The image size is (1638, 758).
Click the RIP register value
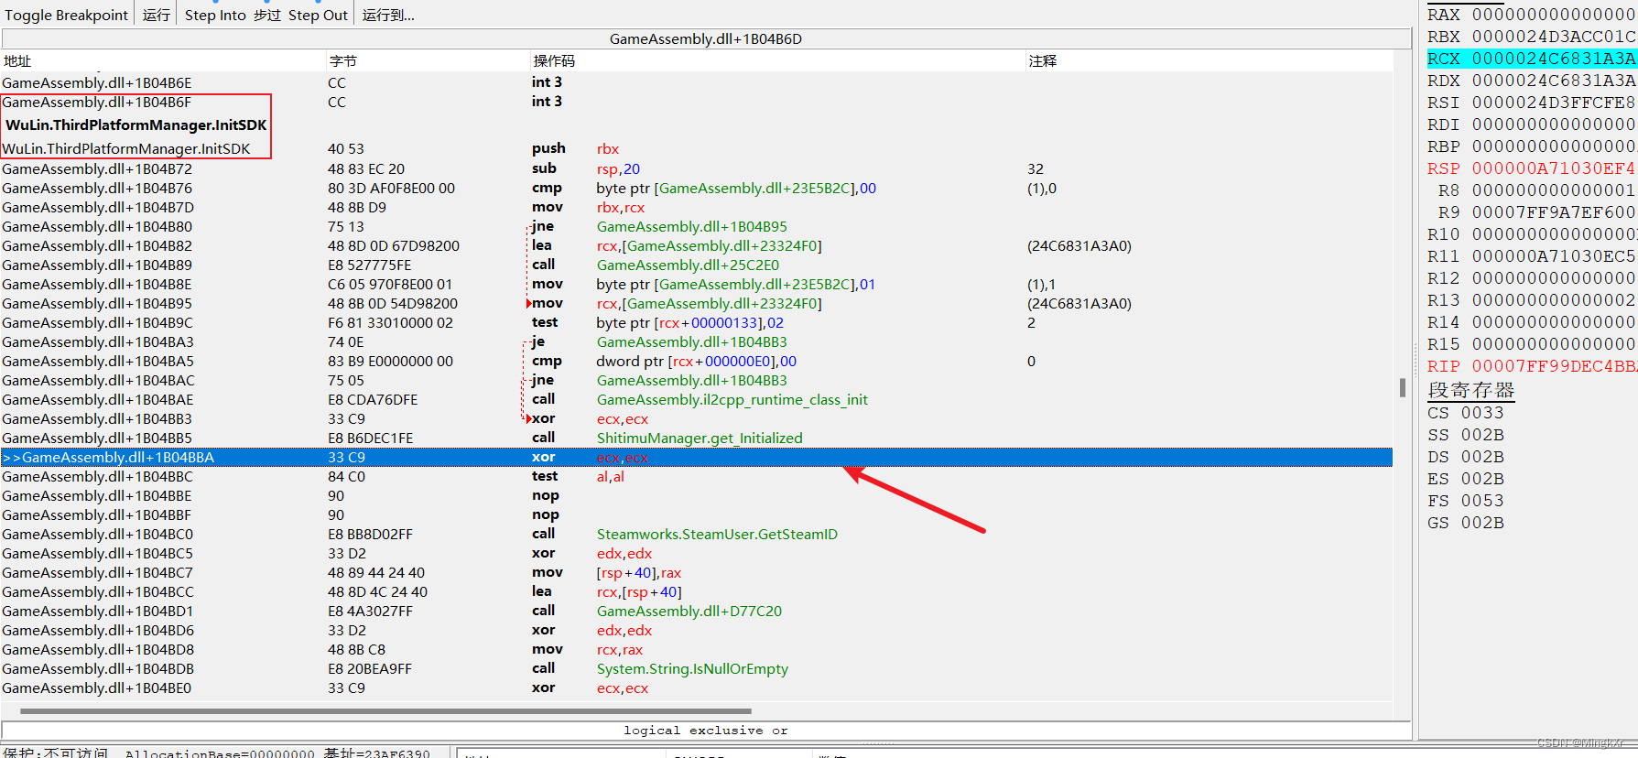1554,366
